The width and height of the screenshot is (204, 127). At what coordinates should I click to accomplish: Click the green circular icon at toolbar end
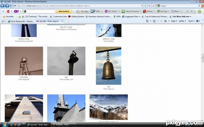(x=200, y=12)
